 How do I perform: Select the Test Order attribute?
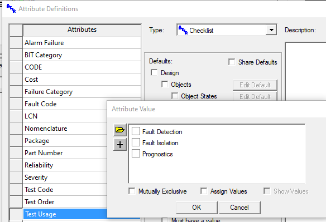coord(65,201)
